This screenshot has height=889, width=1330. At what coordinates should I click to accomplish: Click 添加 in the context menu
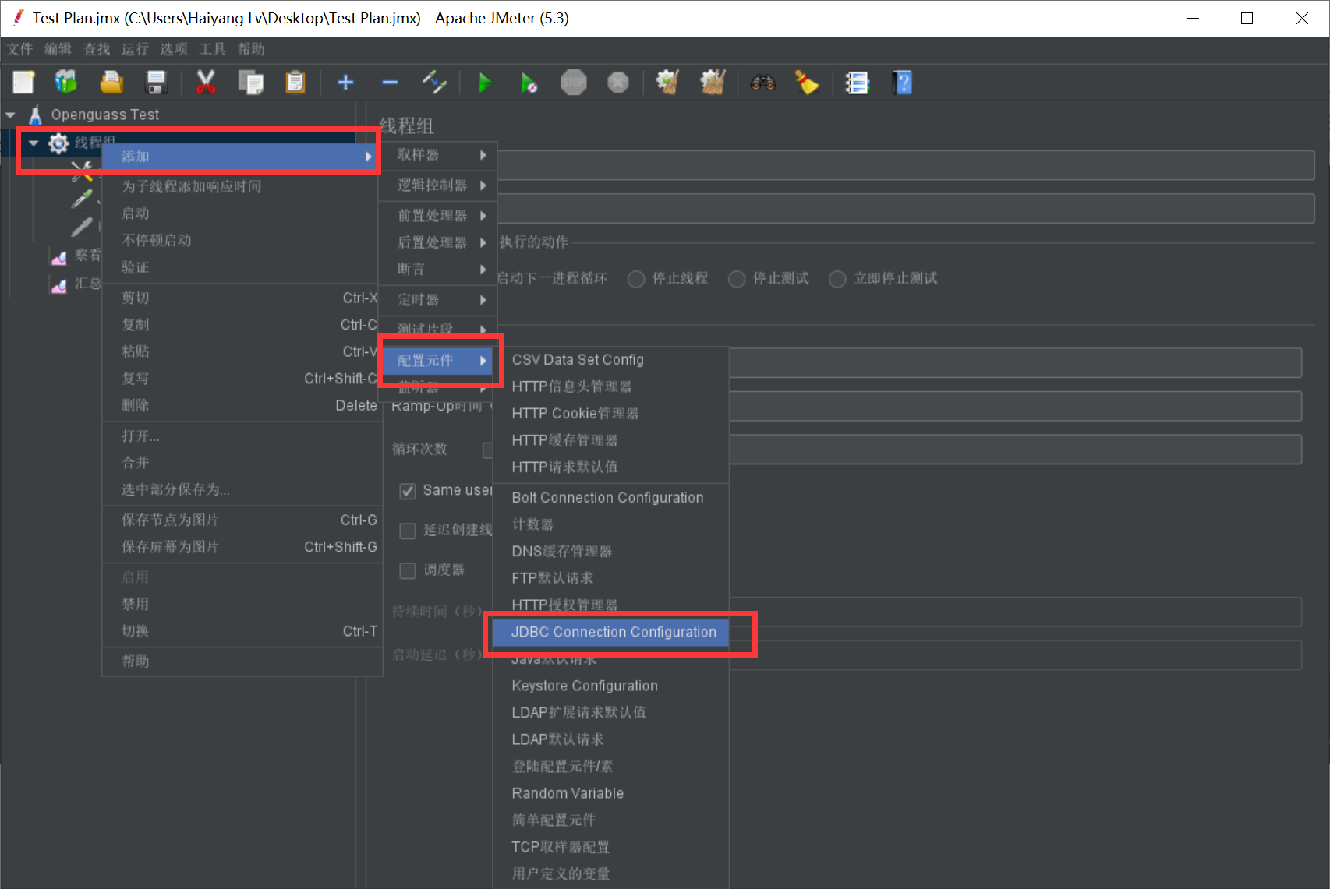click(241, 157)
